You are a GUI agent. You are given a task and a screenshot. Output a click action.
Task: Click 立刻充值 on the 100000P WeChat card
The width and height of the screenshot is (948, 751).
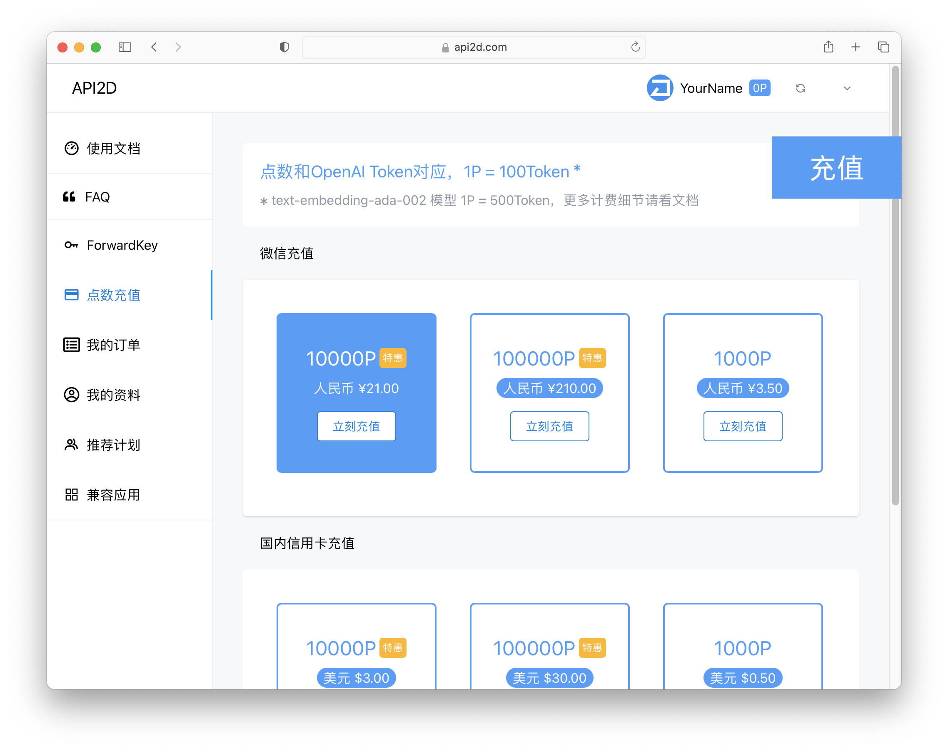pos(549,426)
